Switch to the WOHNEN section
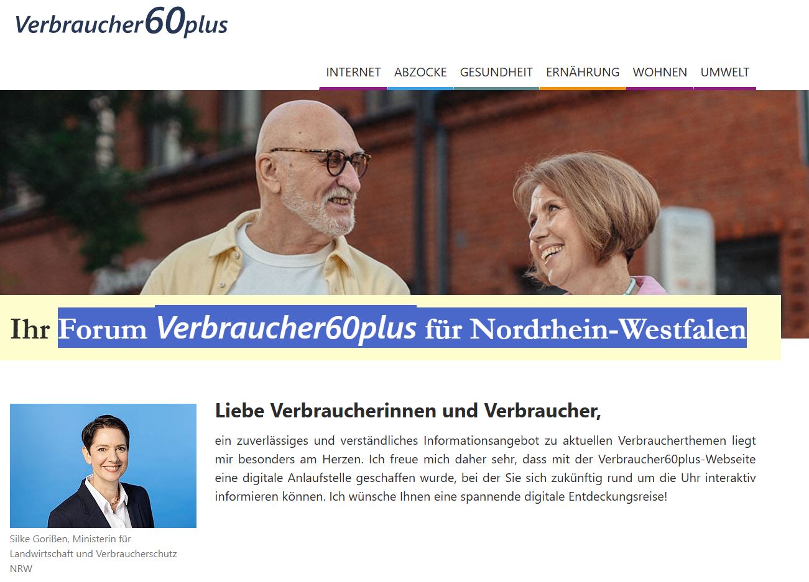The height and width of the screenshot is (582, 809). pyautogui.click(x=660, y=72)
